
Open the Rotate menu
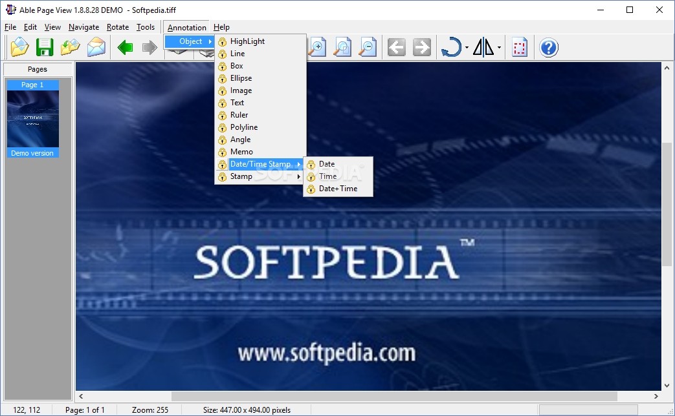point(118,27)
